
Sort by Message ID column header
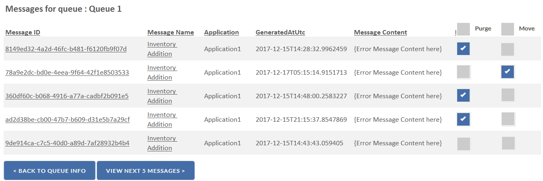(x=23, y=32)
